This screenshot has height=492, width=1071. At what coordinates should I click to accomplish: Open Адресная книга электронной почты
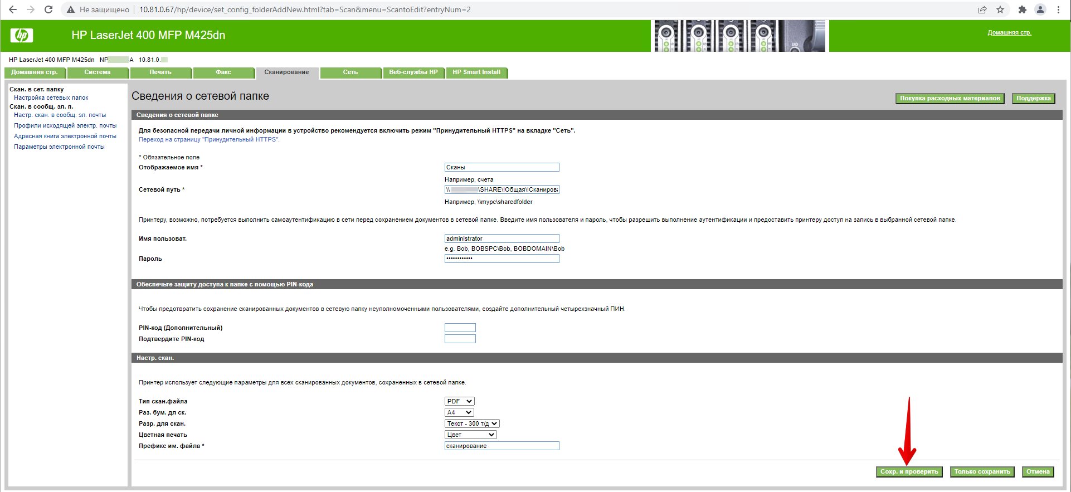tap(65, 136)
